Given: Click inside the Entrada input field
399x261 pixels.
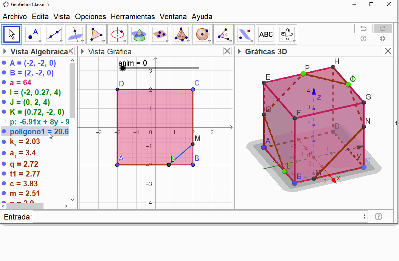Looking at the screenshot, I should click(x=197, y=217).
